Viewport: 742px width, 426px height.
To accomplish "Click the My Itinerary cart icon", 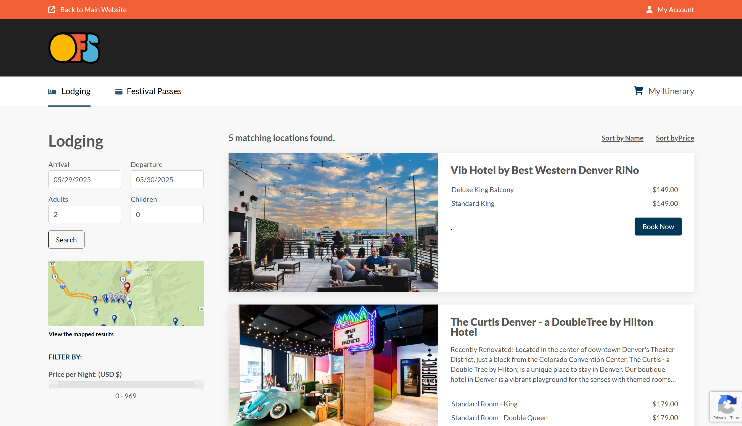I will (638, 91).
